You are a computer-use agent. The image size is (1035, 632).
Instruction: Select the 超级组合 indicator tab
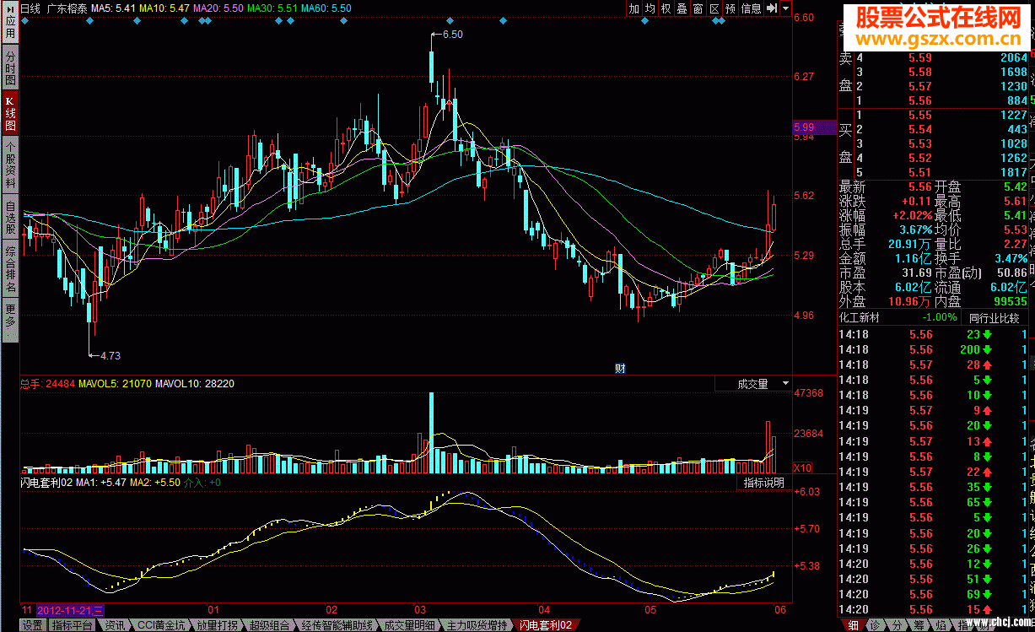(x=269, y=625)
